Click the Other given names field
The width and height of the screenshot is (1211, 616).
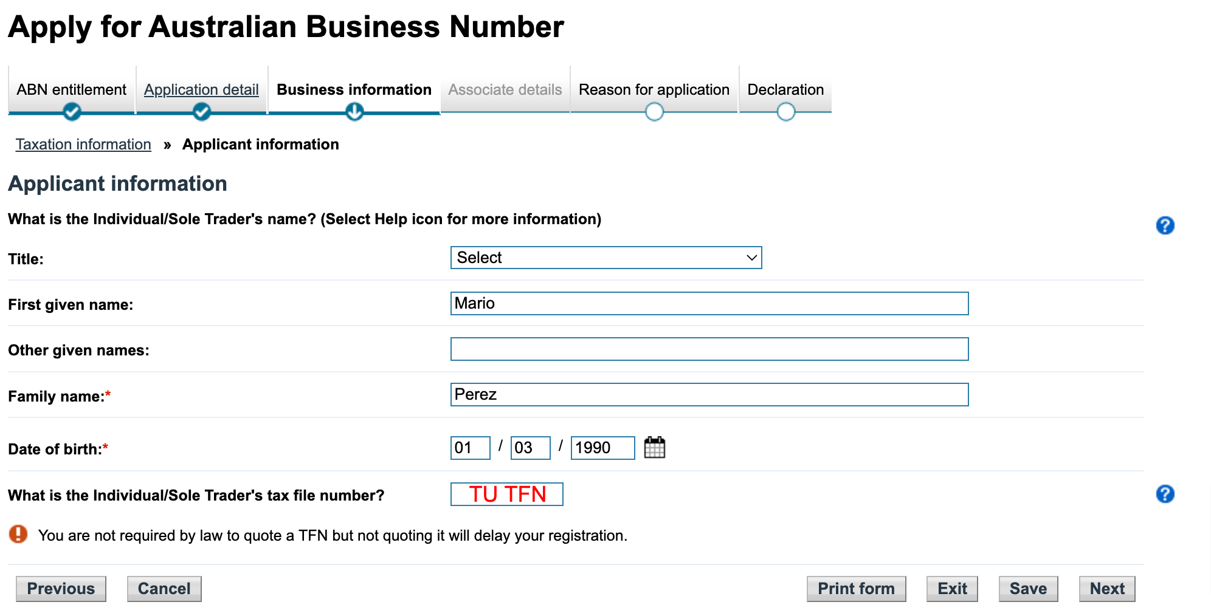pos(709,349)
